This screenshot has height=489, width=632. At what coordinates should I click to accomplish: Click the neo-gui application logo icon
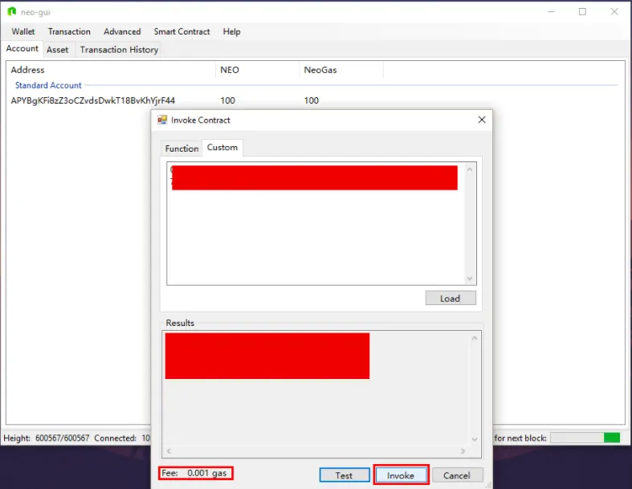click(11, 12)
